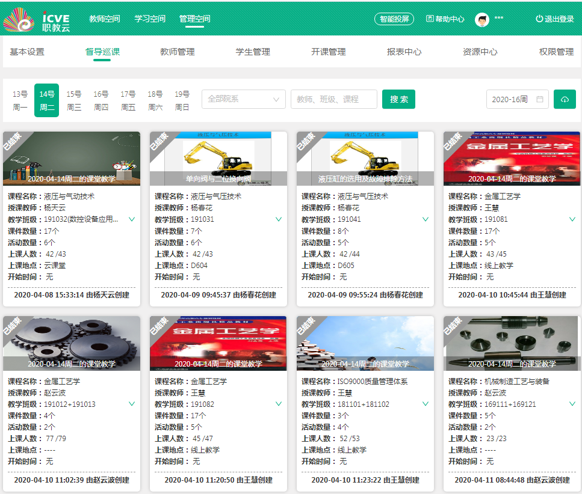Click creation note 2020-04-10 11:23:22 由王慧创建
Viewport: 582px width, 494px height.
click(365, 480)
